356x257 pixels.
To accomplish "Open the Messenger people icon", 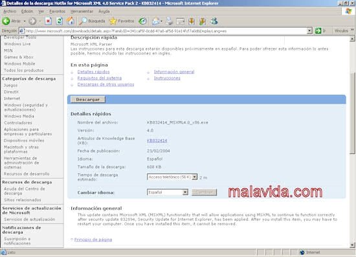I will [x=214, y=21].
